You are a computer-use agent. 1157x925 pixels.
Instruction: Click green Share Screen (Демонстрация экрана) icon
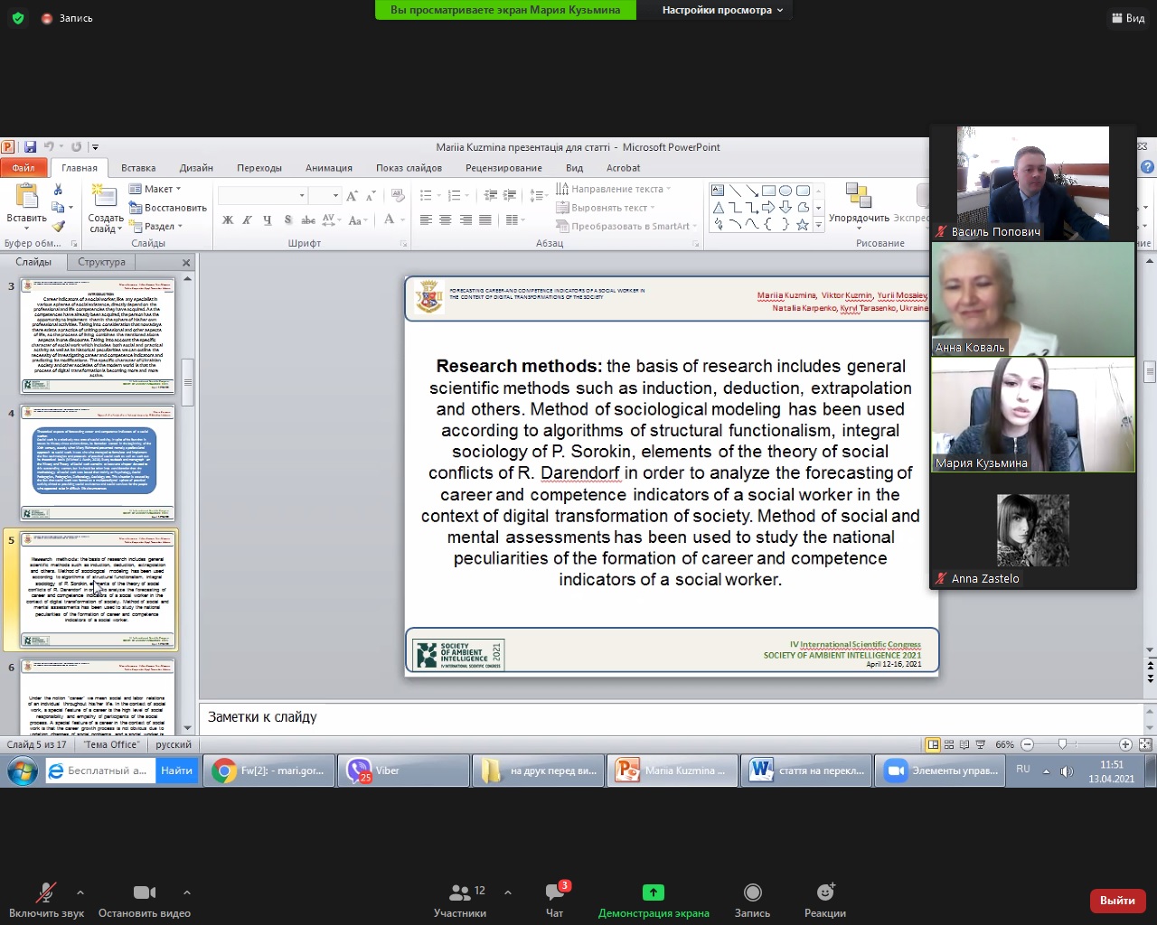coord(653,899)
